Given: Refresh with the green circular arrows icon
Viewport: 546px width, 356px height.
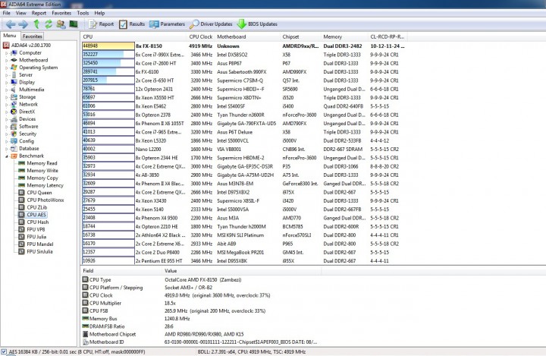Looking at the screenshot, I should point(49,24).
